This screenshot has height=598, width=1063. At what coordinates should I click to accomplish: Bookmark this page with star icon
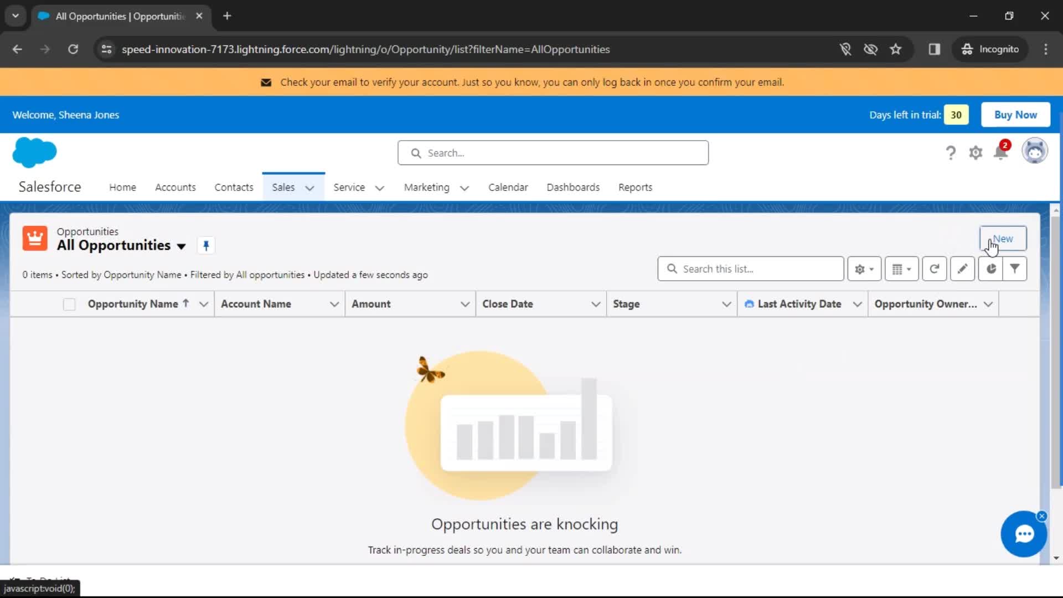[x=895, y=49]
